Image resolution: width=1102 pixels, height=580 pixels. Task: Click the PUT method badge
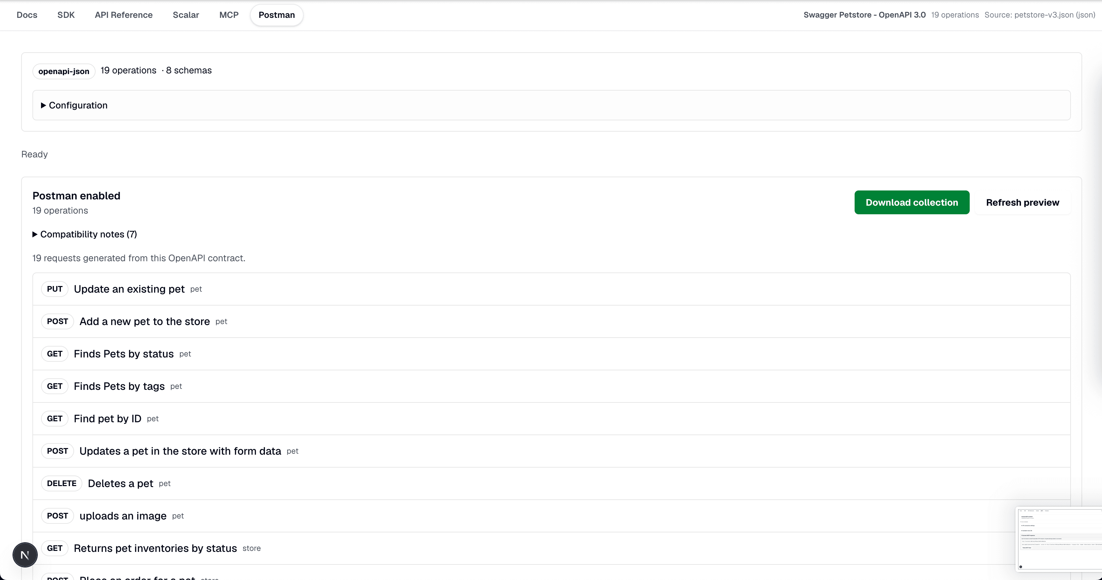tap(55, 289)
